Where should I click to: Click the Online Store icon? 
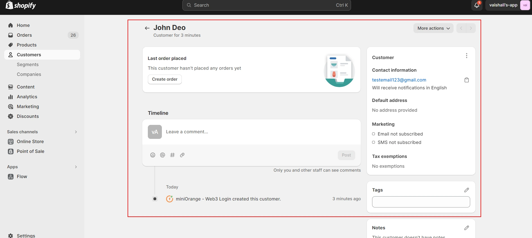point(11,141)
